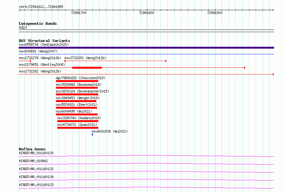Click red bar under nsv6008495 label
Viewport: 283px width, 192px height.
77,114
